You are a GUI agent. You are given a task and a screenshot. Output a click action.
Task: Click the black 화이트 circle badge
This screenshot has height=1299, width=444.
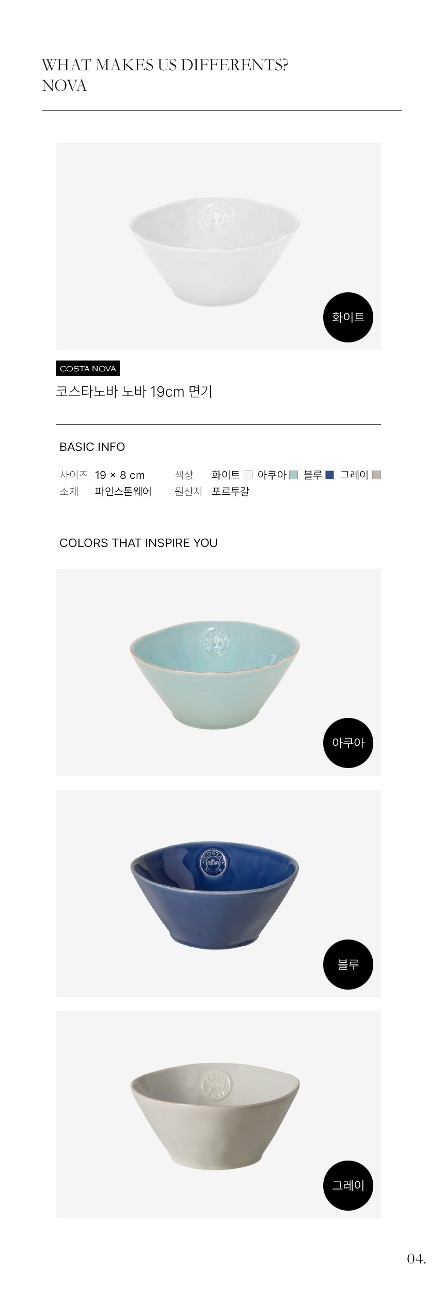tap(348, 317)
